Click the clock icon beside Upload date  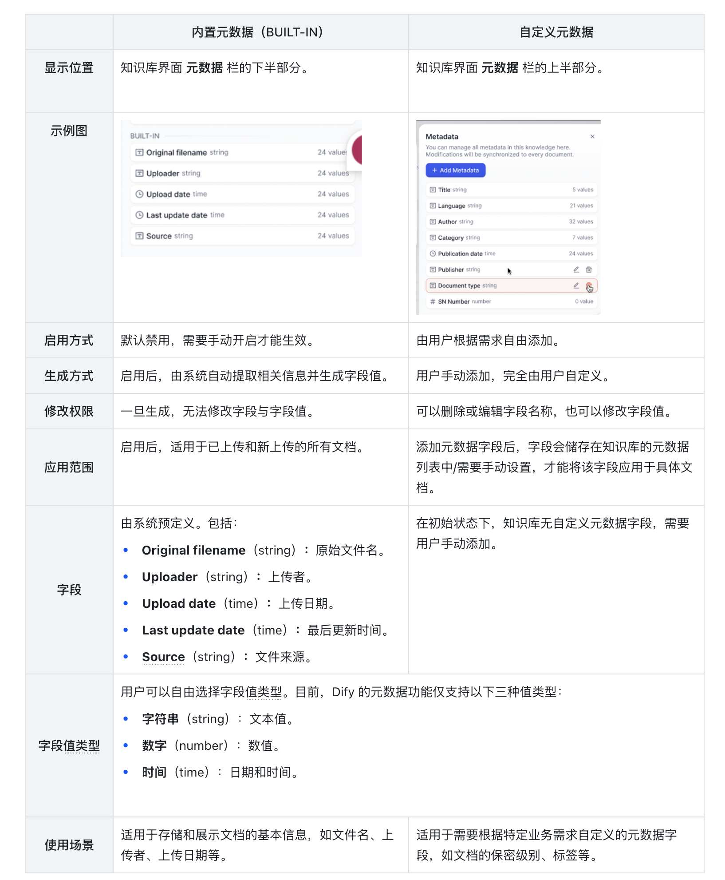(139, 194)
